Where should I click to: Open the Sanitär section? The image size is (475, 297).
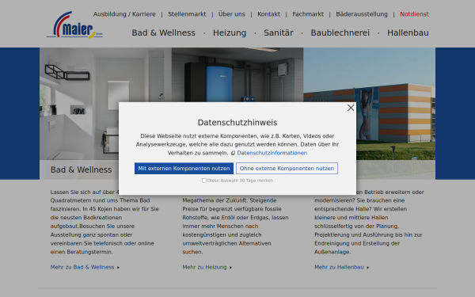279,32
